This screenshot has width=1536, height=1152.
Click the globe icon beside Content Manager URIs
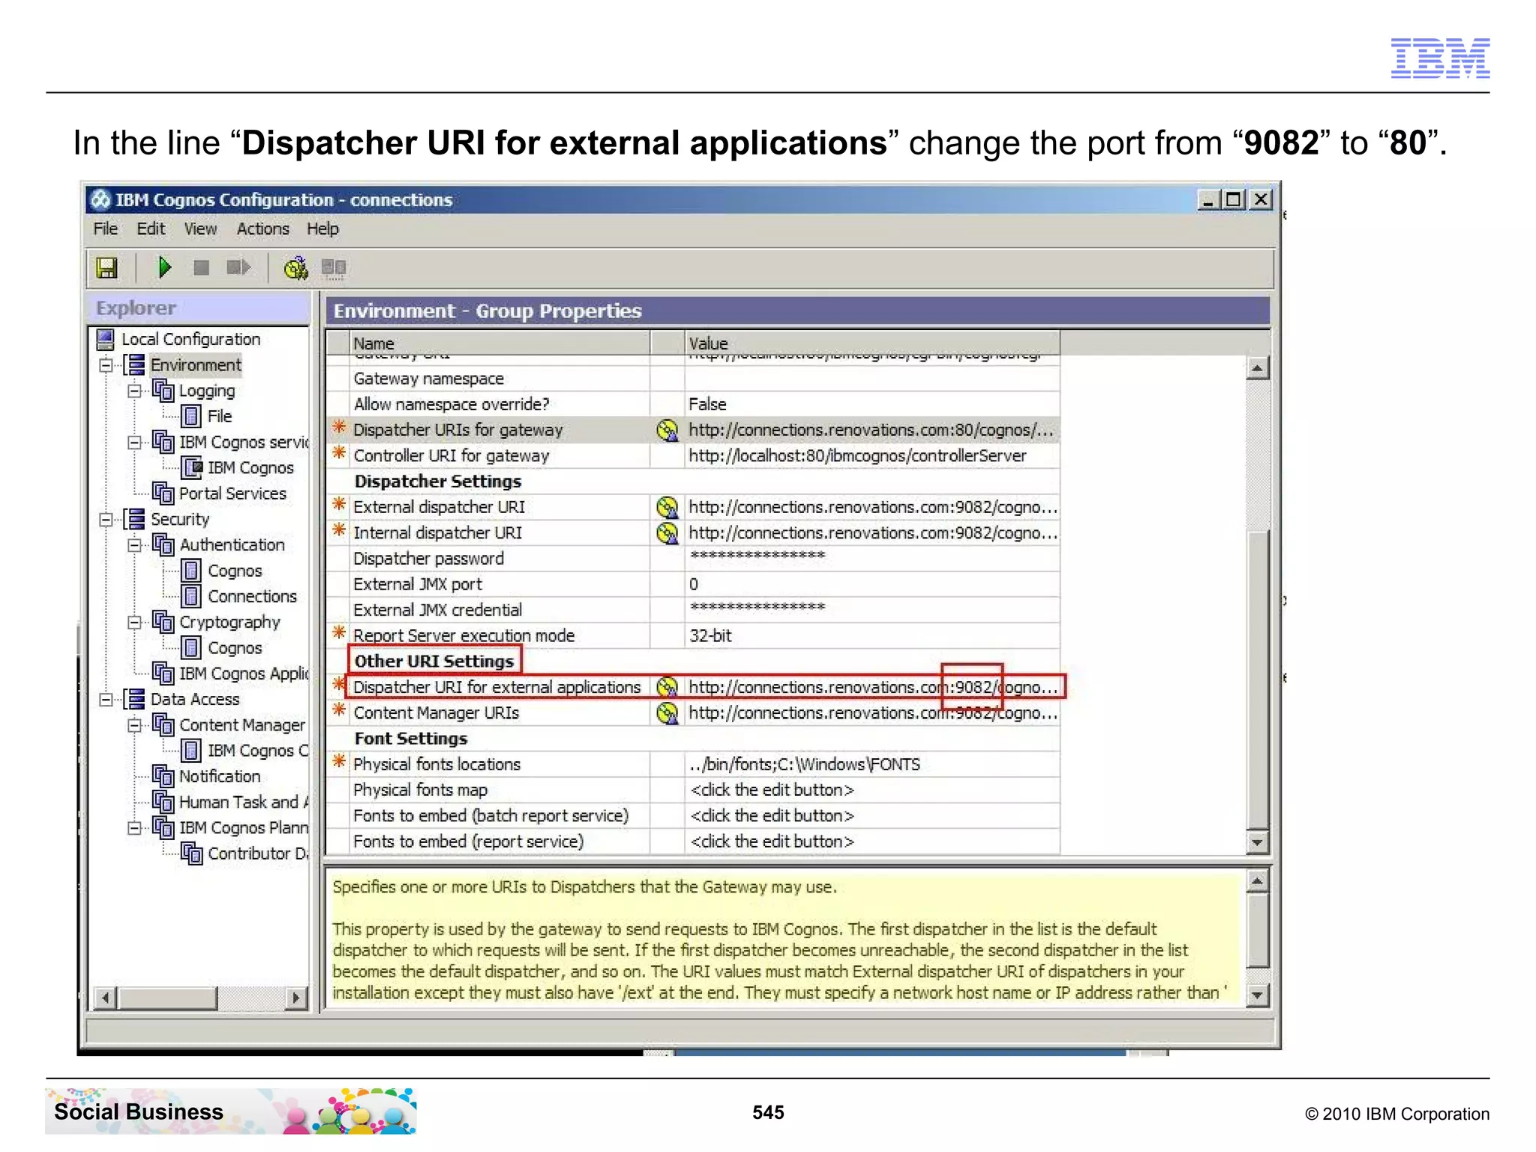pyautogui.click(x=667, y=713)
